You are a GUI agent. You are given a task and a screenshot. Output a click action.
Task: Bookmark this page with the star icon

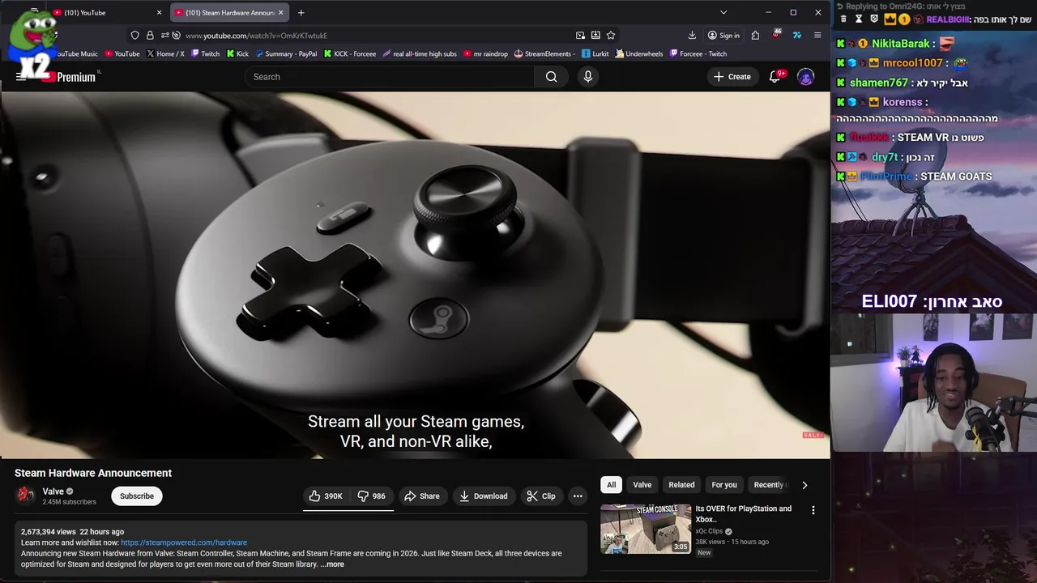(611, 36)
